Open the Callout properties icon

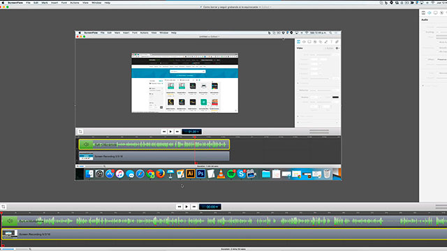coord(441,13)
